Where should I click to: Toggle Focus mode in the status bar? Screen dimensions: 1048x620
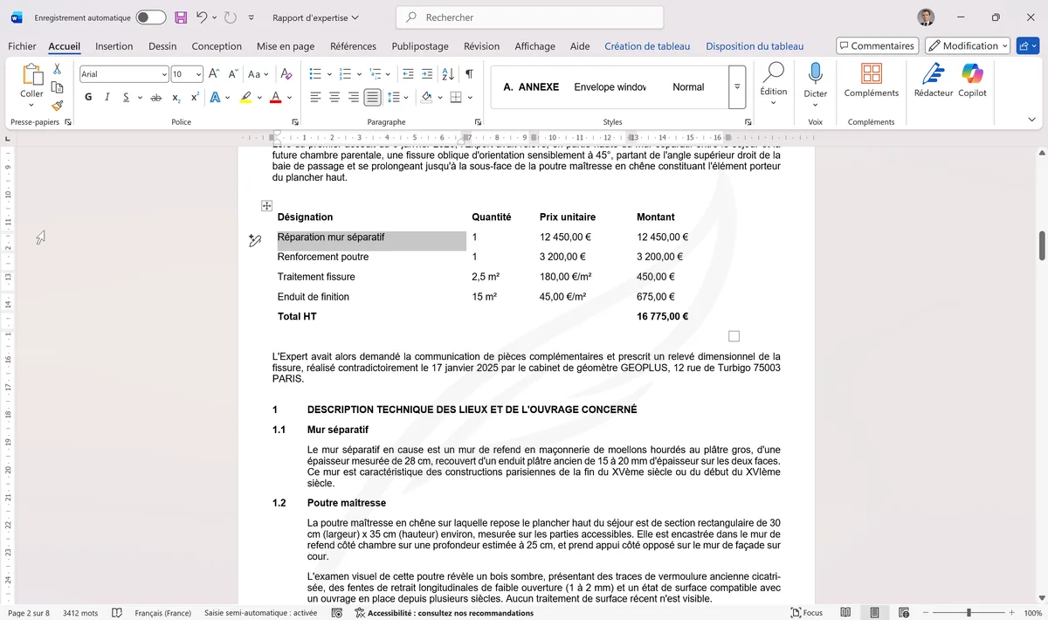(x=806, y=613)
